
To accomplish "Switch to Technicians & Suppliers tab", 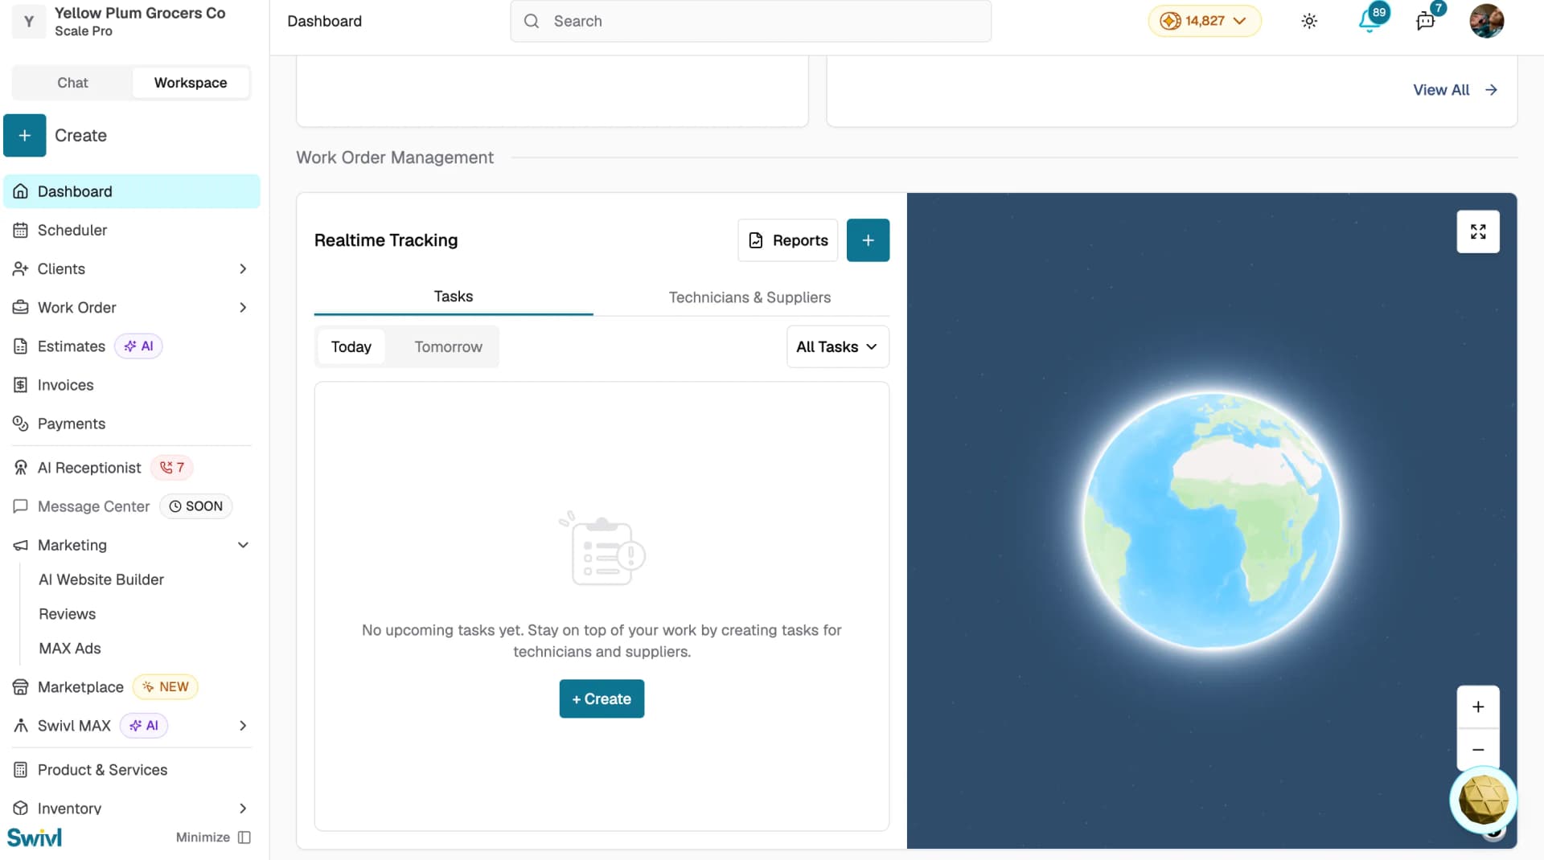I will pyautogui.click(x=749, y=297).
